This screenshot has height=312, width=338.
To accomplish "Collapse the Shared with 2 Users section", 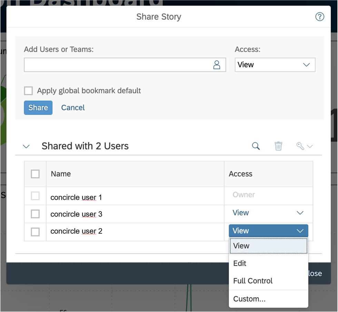I will [x=26, y=146].
